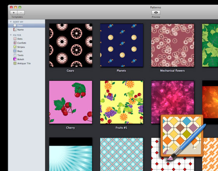
Task: Open the Mechanical flowers pattern
Action: pyautogui.click(x=173, y=45)
